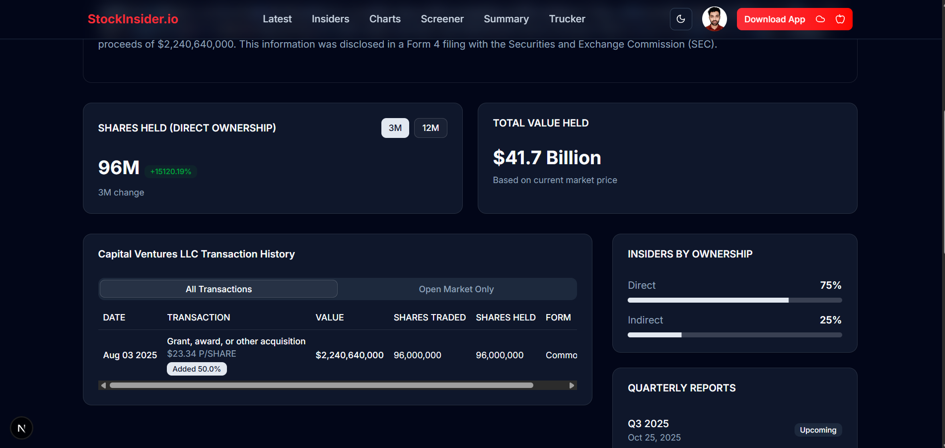Navigate to the Charts section
945x448 pixels.
tap(384, 19)
